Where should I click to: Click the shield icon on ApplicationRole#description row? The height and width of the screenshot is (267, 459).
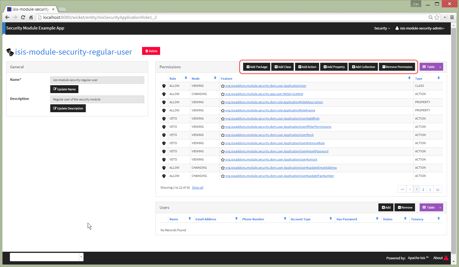pyautogui.click(x=164, y=102)
